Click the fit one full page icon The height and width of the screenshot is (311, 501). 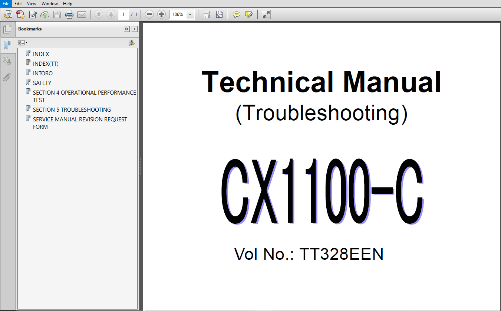(x=219, y=14)
